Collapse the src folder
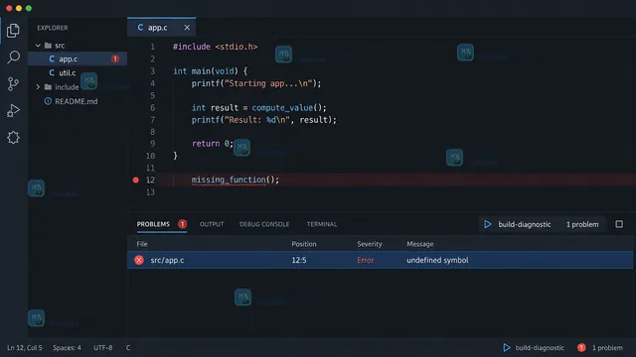This screenshot has height=357, width=636. pyautogui.click(x=38, y=46)
